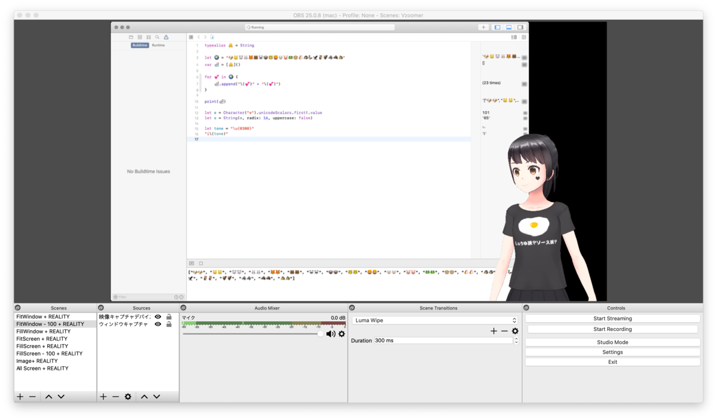This screenshot has width=717, height=420.
Task: Add a new source with plus icon
Action: 103,397
